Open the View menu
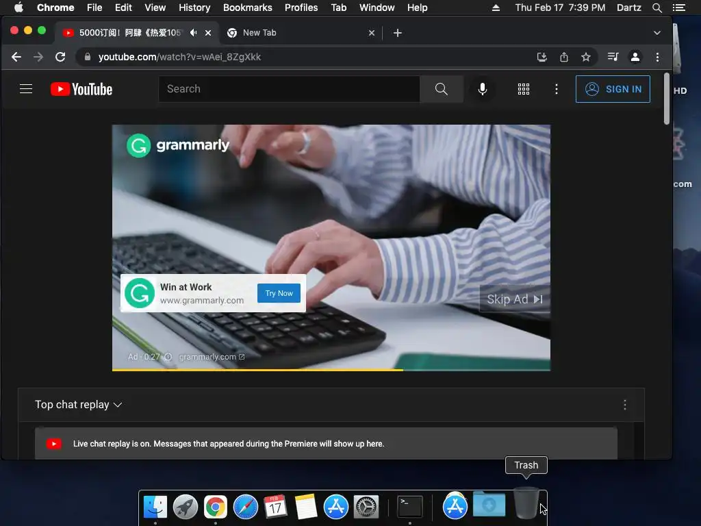 tap(155, 8)
